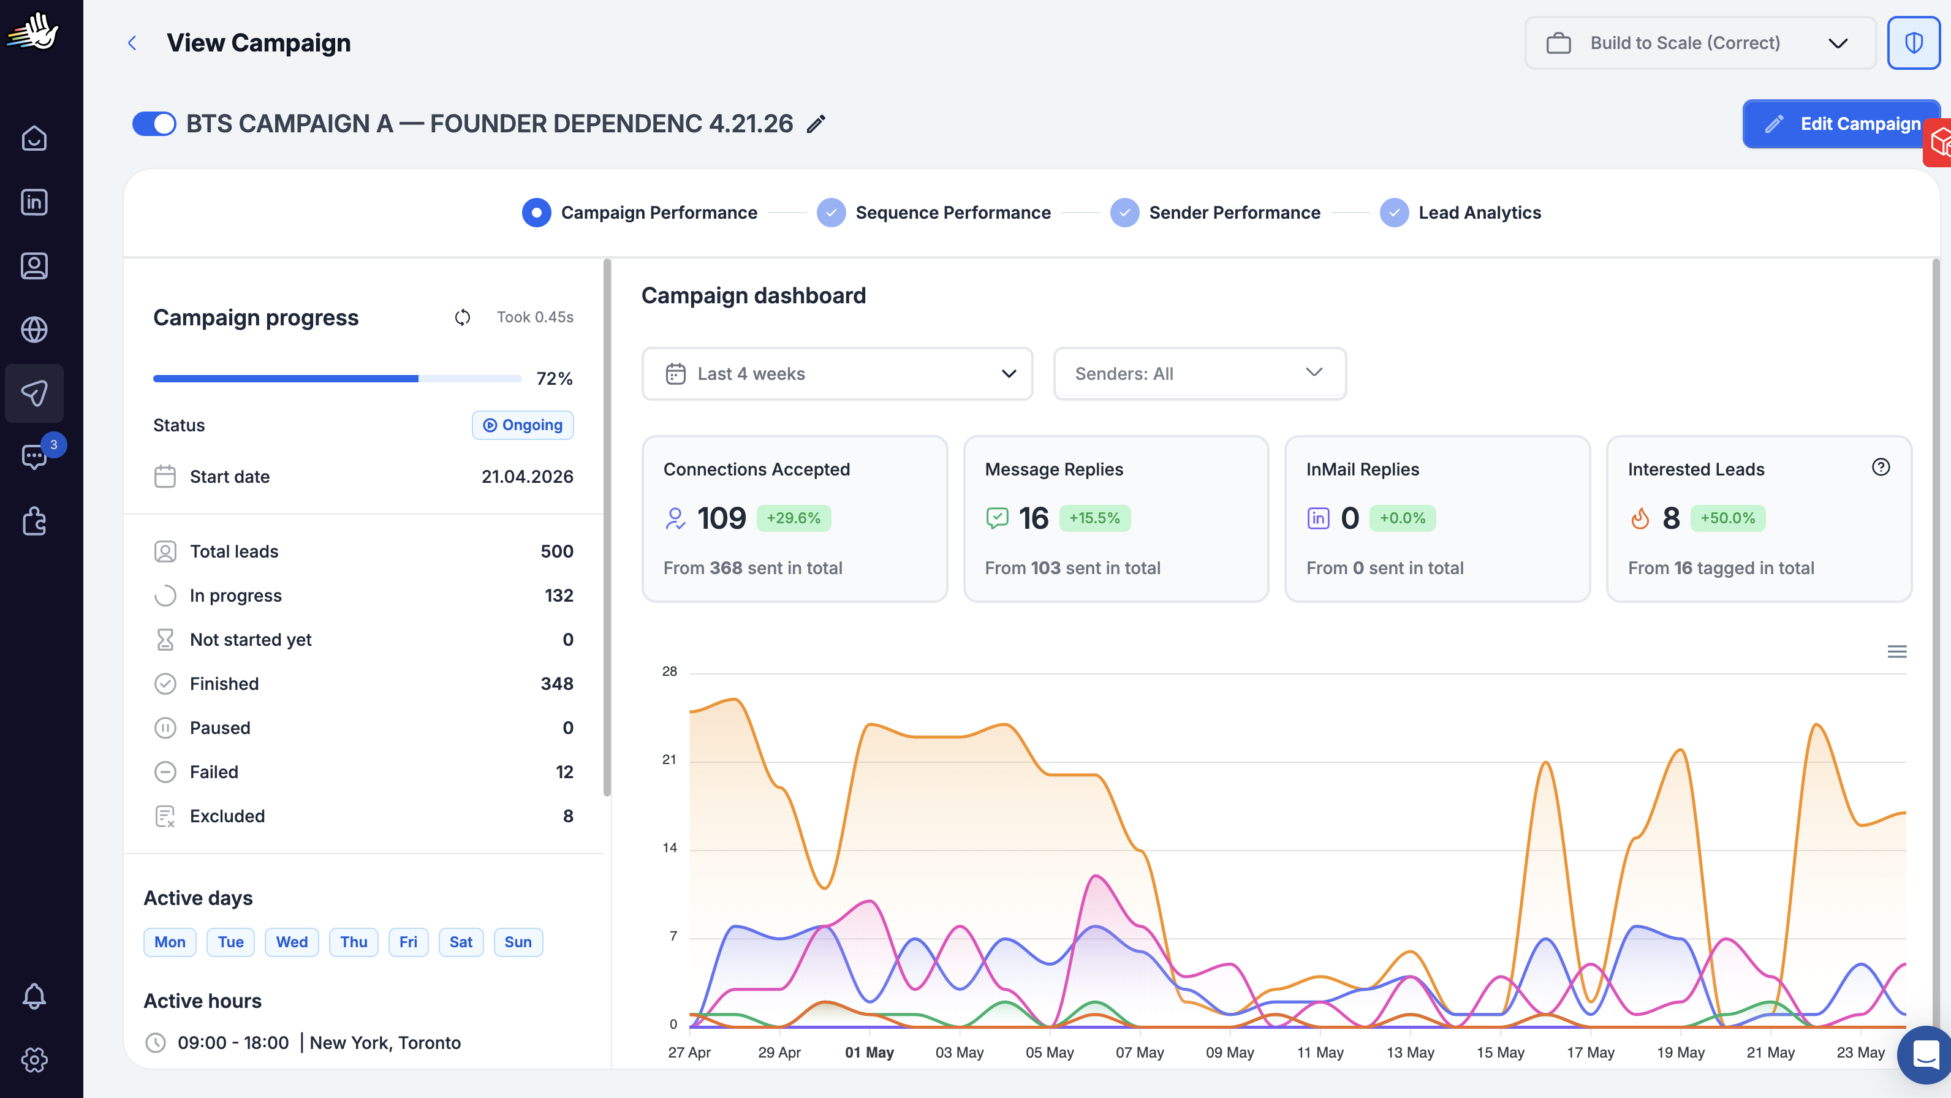Open the campaigns paper-plane sidebar icon
This screenshot has height=1098, width=1951.
point(34,393)
